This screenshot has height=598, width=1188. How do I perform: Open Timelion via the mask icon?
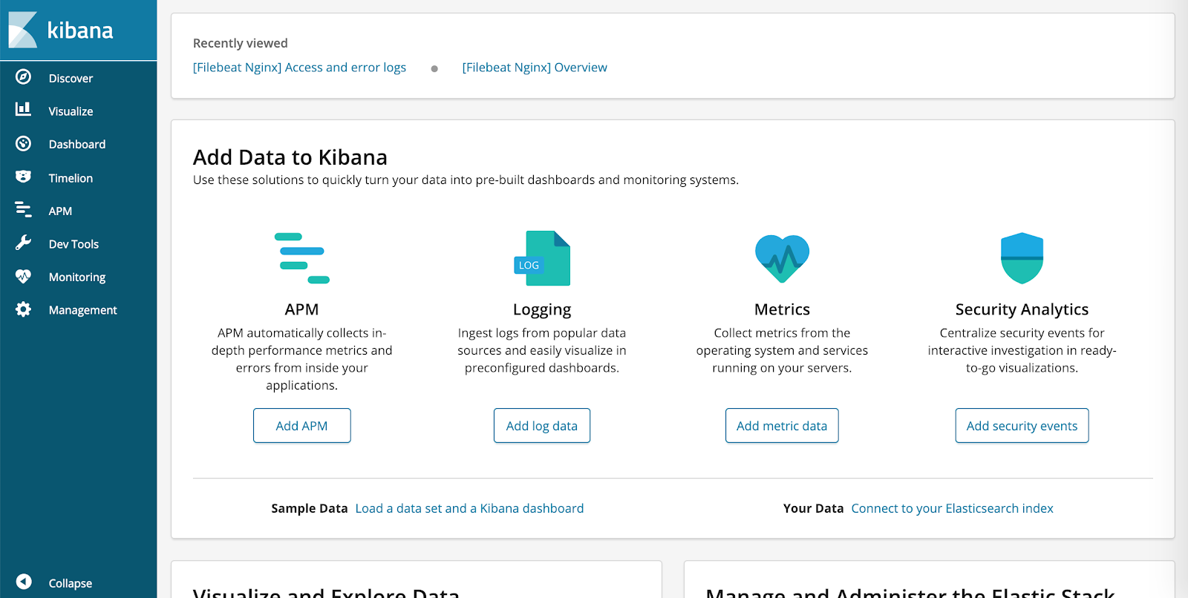tap(24, 177)
